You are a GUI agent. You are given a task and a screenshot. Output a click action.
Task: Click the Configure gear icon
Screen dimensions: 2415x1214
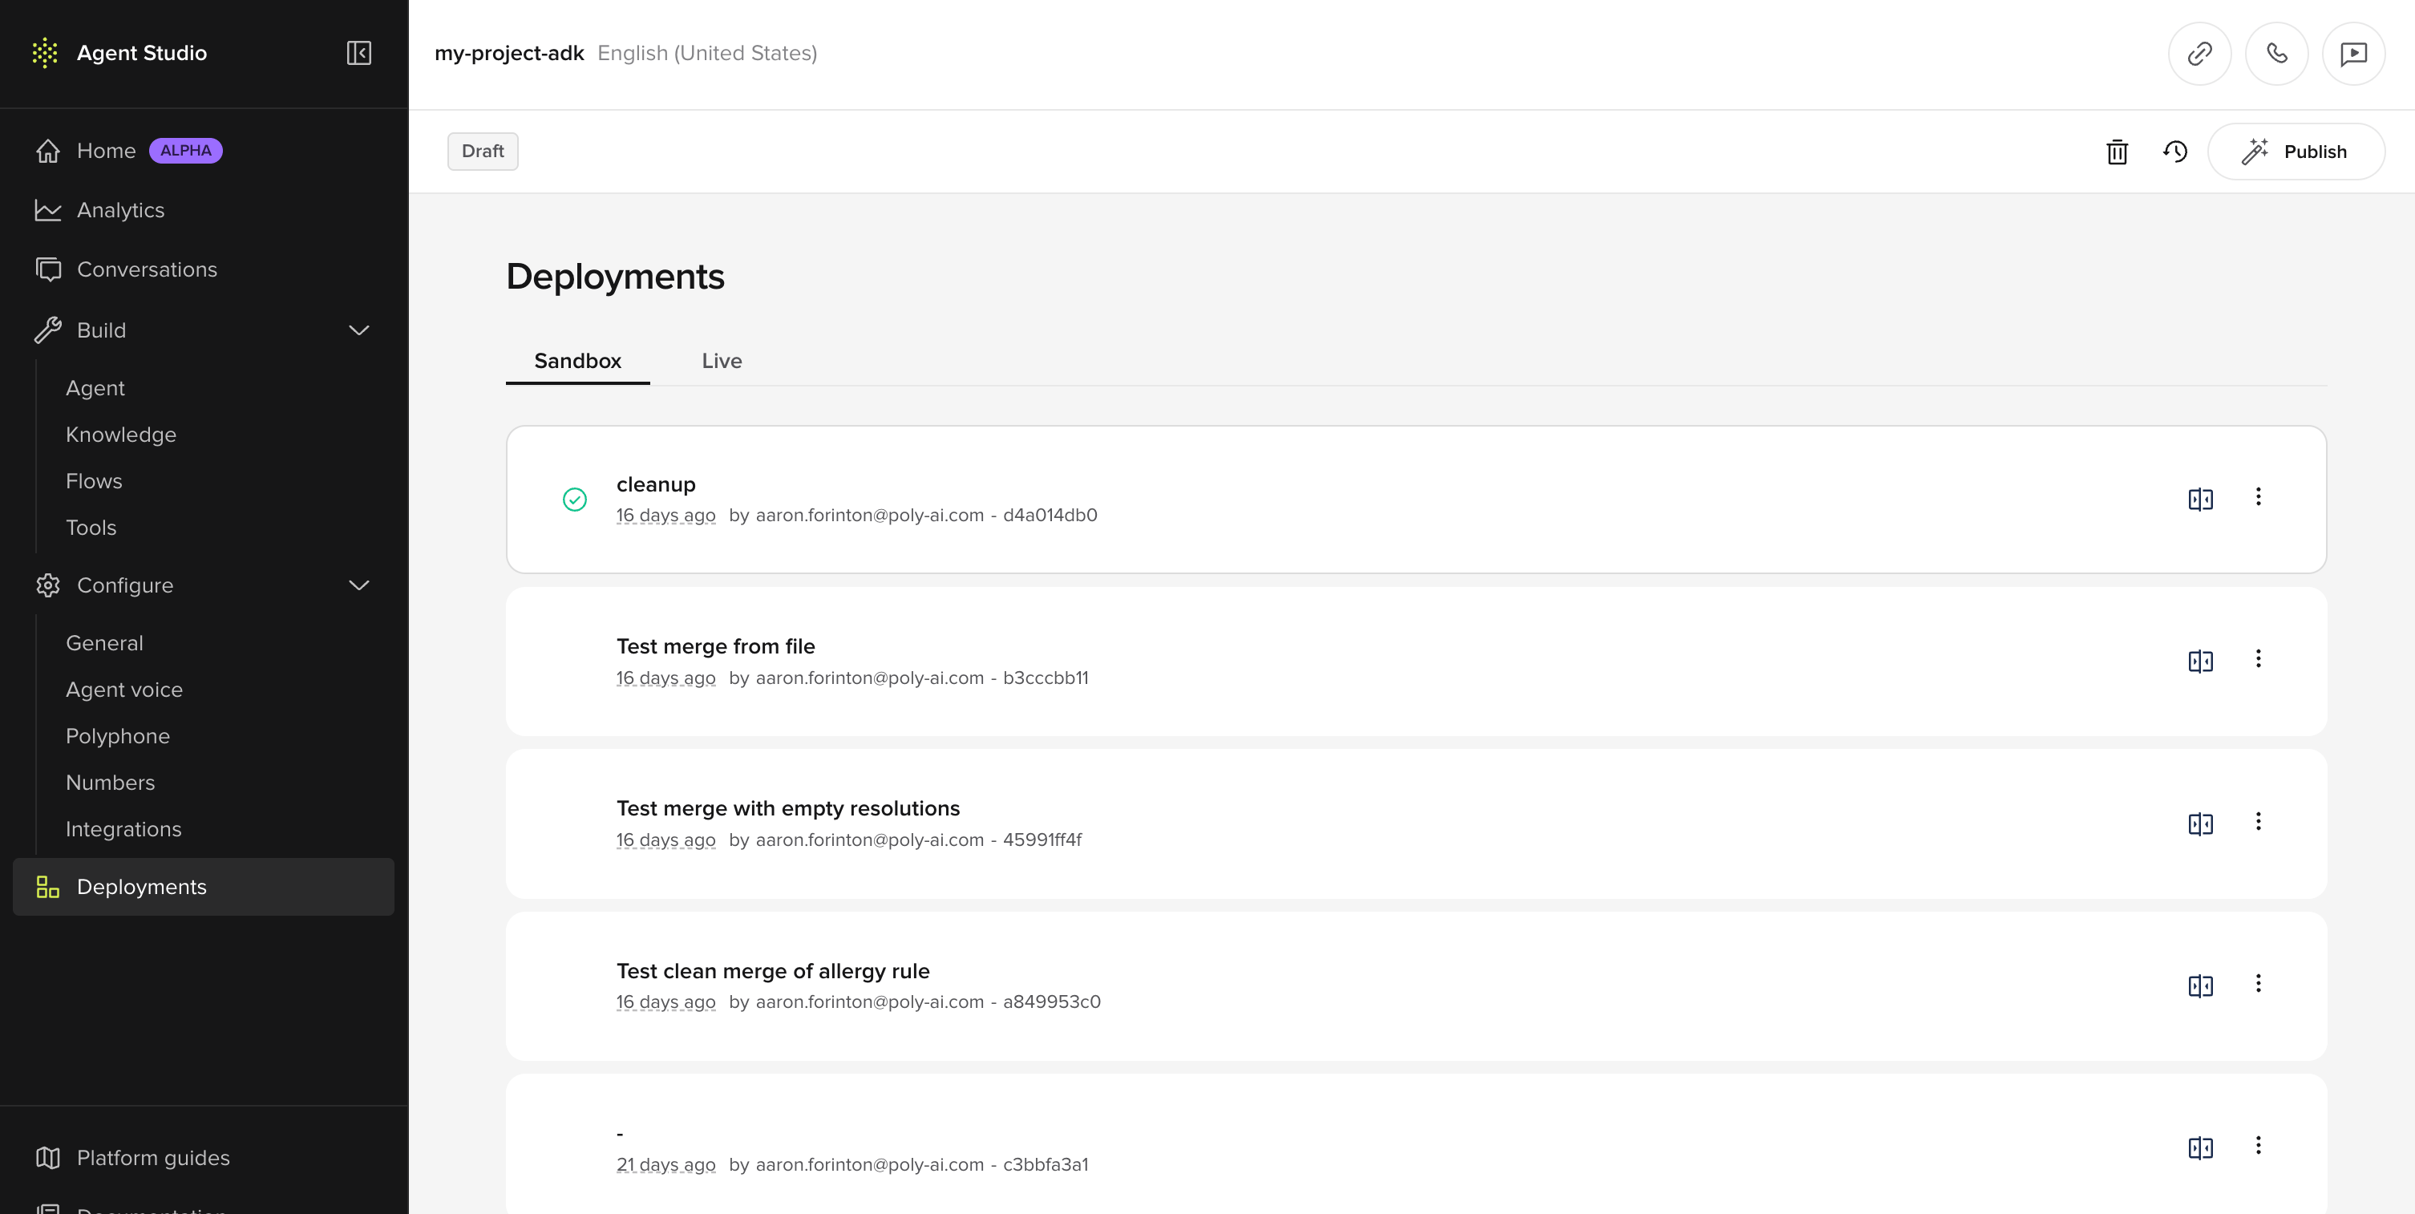point(48,585)
